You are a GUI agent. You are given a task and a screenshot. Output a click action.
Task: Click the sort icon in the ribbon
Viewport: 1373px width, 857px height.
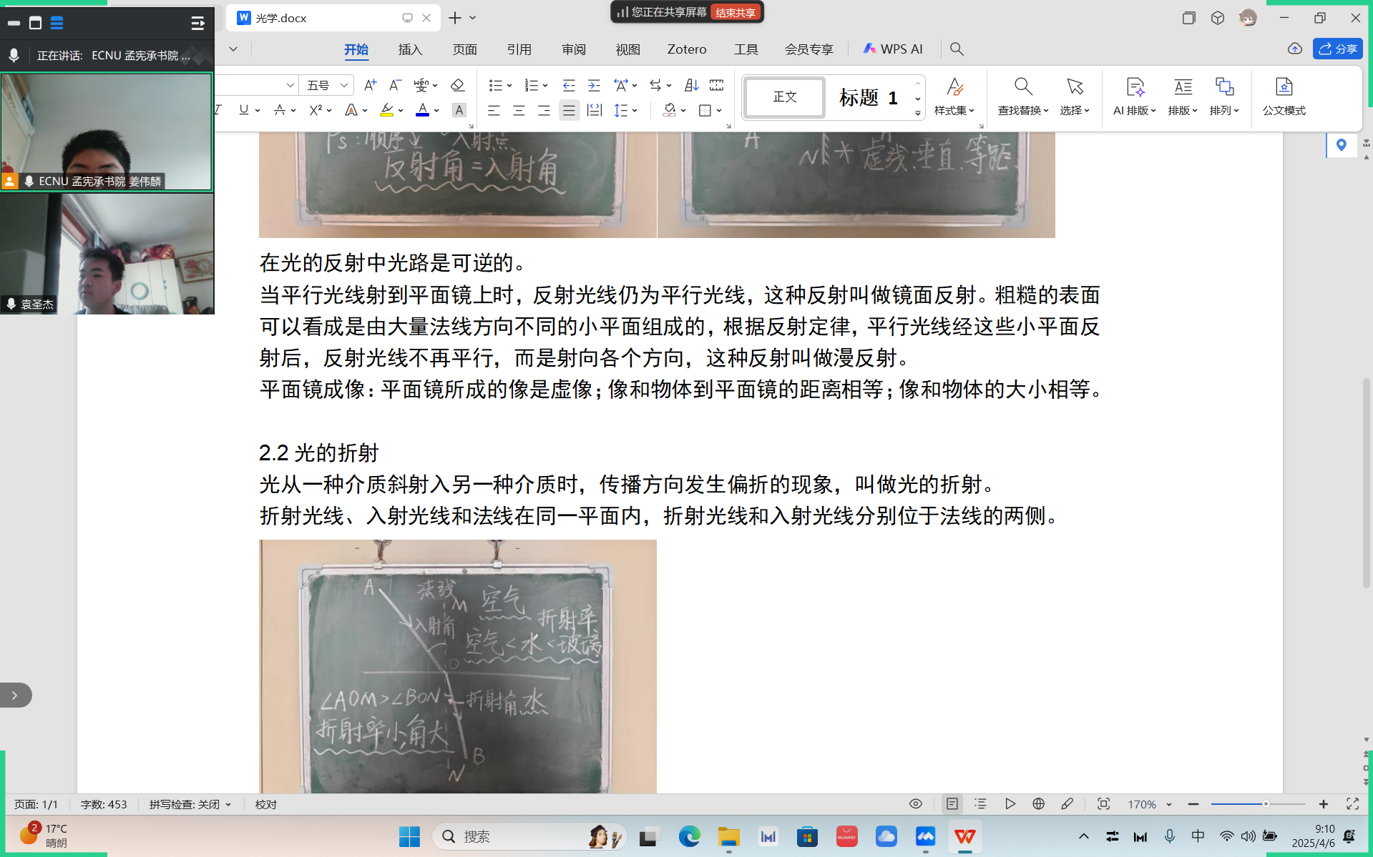coord(691,86)
